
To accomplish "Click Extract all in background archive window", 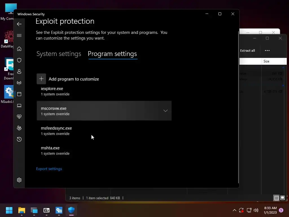I will [x=247, y=51].
